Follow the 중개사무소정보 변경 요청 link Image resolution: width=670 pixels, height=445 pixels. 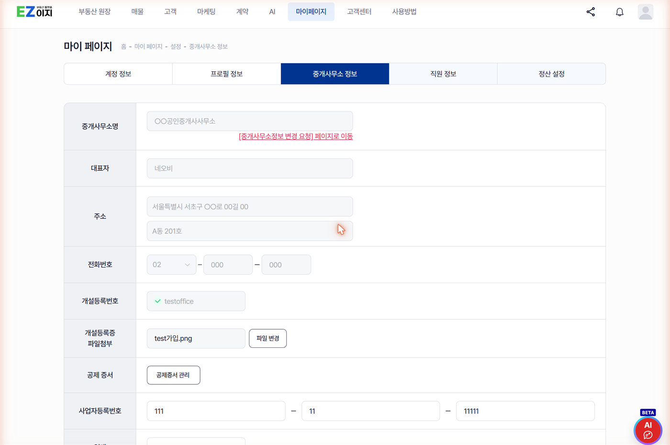[x=296, y=136]
